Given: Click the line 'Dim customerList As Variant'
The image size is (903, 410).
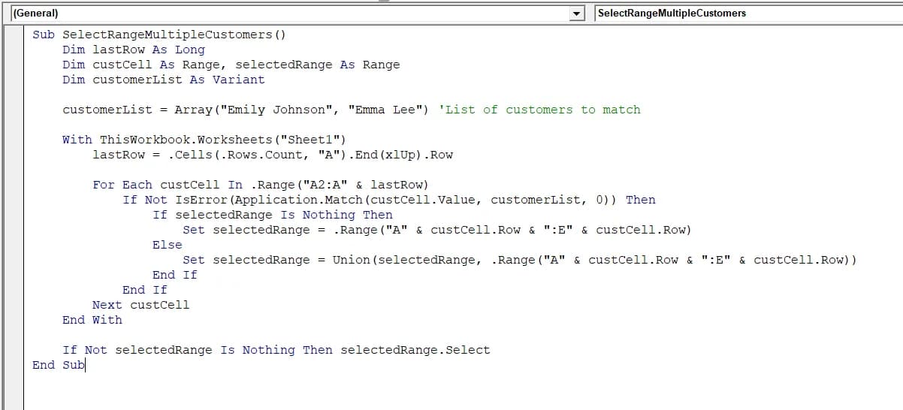Looking at the screenshot, I should point(164,80).
